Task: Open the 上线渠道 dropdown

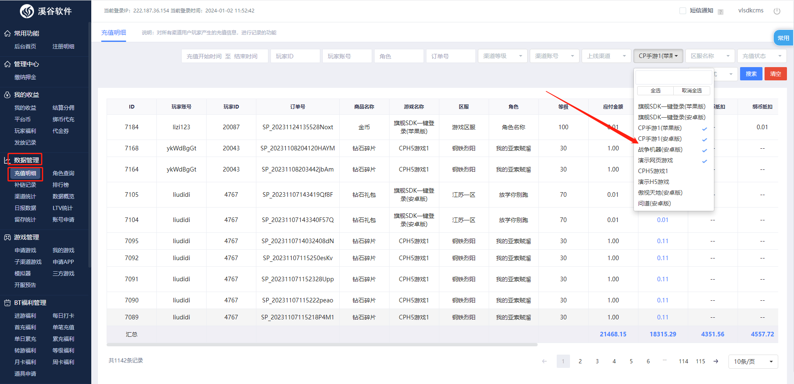Action: click(x=606, y=56)
